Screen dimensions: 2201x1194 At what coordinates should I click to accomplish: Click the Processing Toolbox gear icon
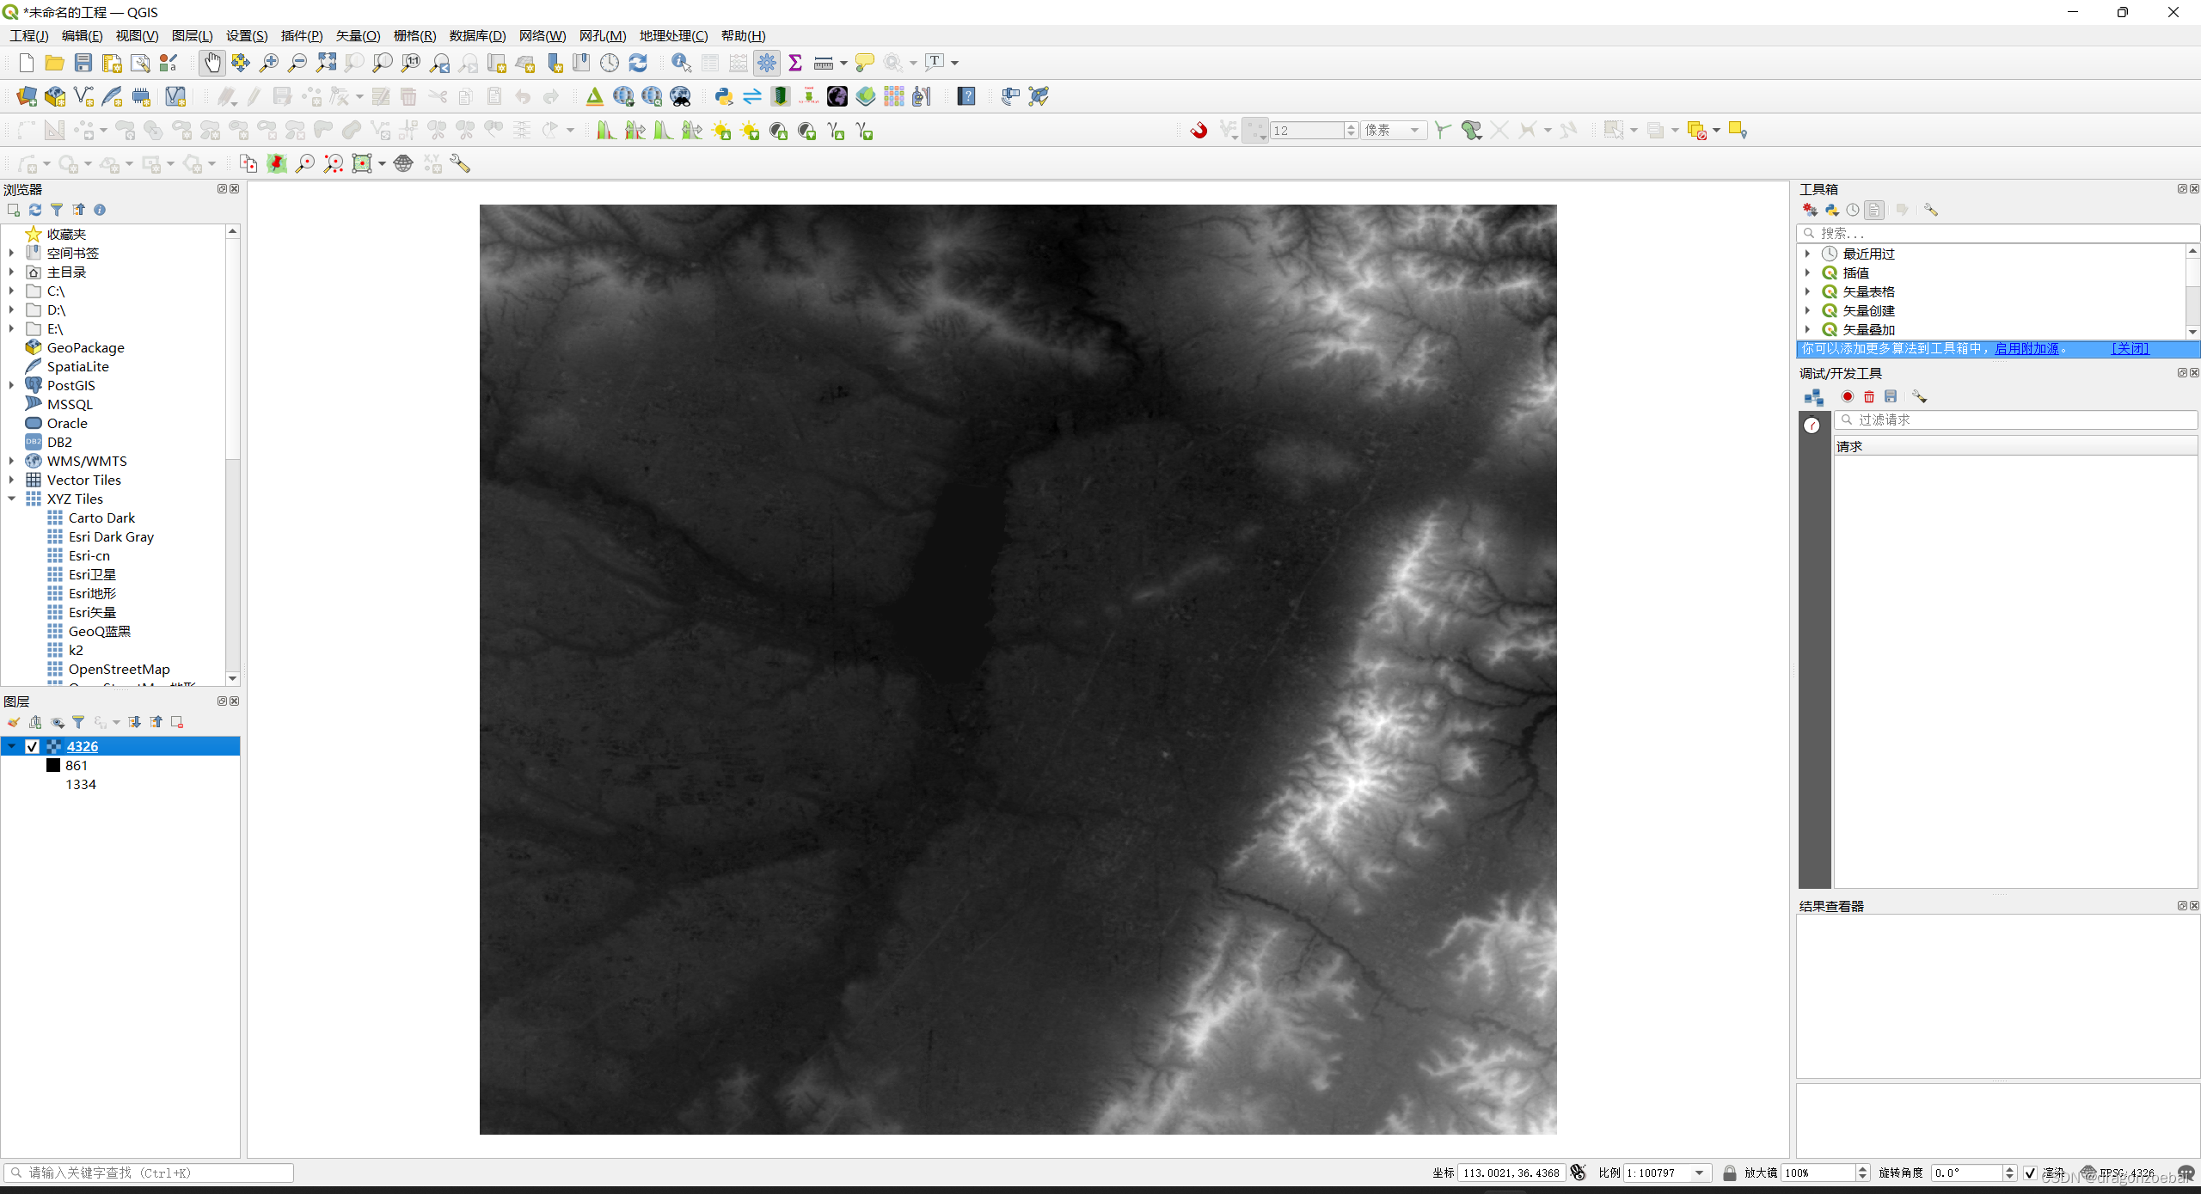(x=767, y=63)
